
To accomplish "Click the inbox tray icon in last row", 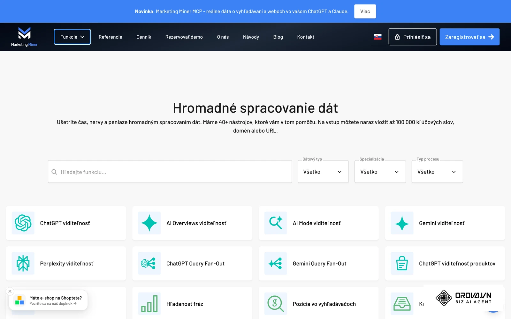I will pyautogui.click(x=402, y=304).
